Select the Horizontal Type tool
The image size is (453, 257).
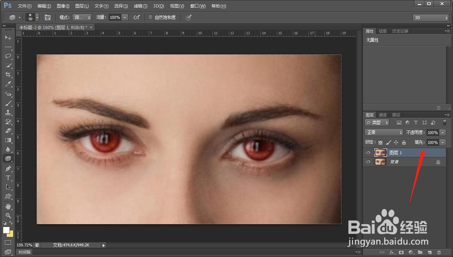coord(8,178)
